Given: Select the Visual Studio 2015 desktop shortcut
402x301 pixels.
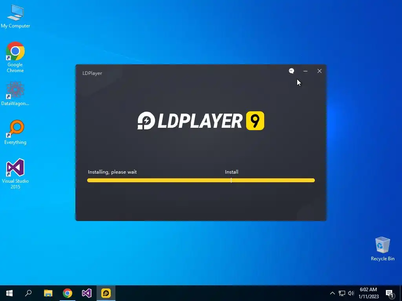Looking at the screenshot, I should tap(15, 174).
